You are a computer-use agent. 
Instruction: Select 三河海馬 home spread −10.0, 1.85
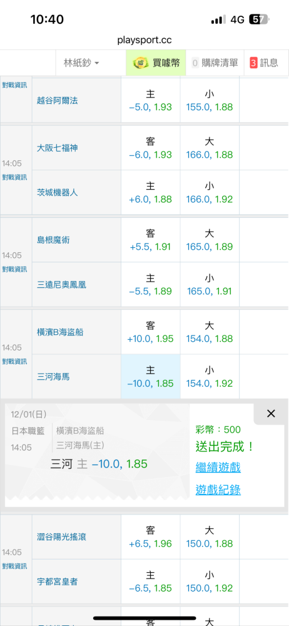click(x=151, y=376)
